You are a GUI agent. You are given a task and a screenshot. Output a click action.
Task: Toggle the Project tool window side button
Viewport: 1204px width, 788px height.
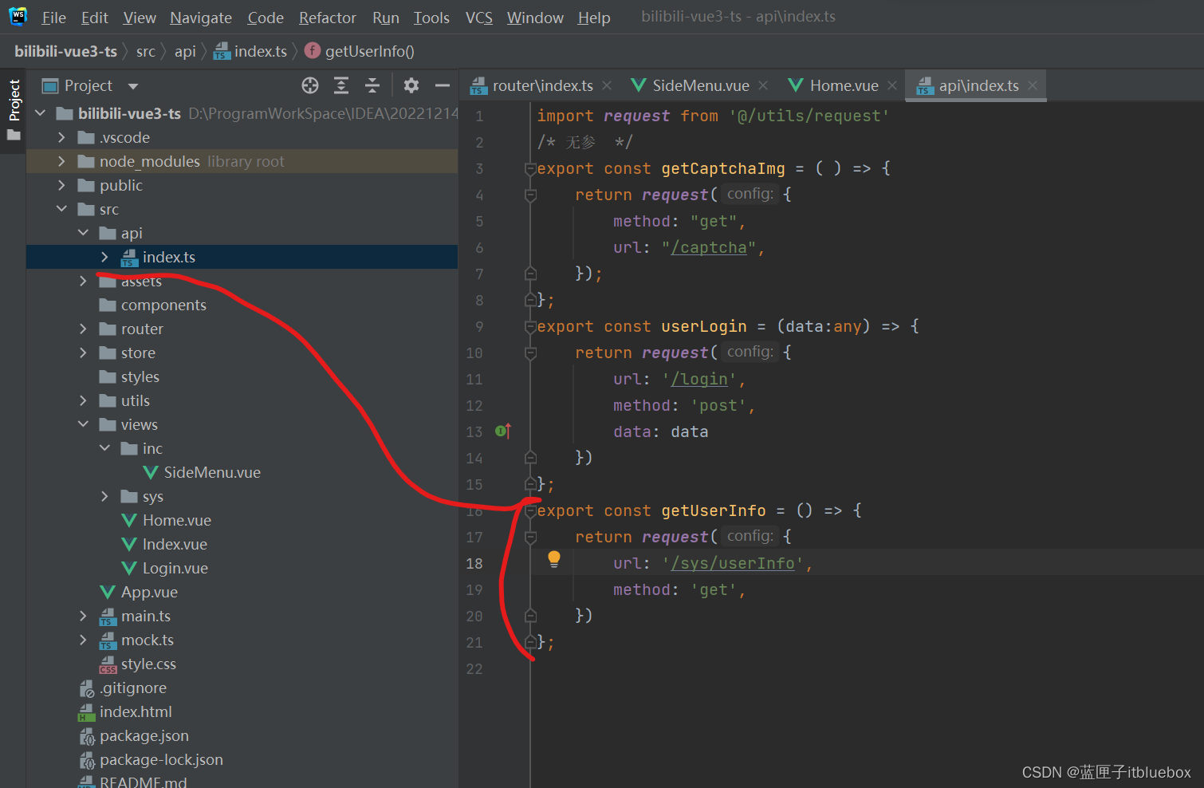click(14, 100)
